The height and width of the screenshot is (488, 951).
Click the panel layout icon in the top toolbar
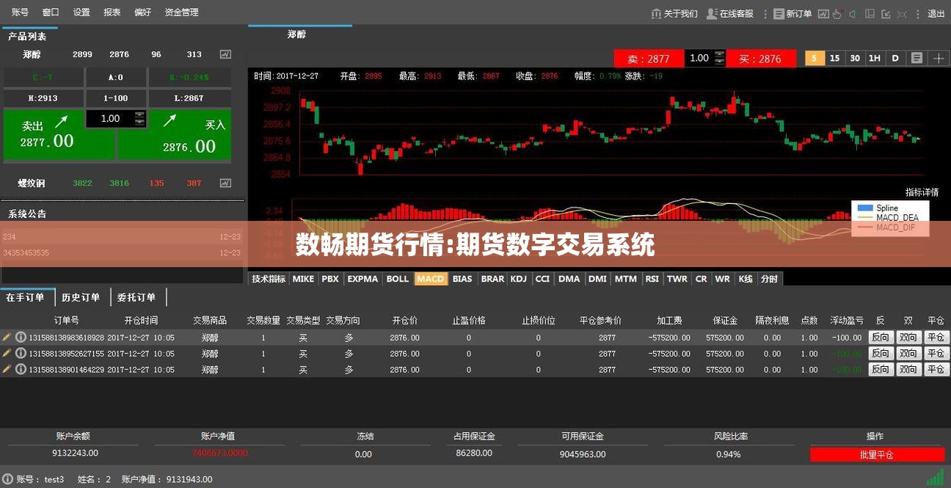tap(870, 14)
